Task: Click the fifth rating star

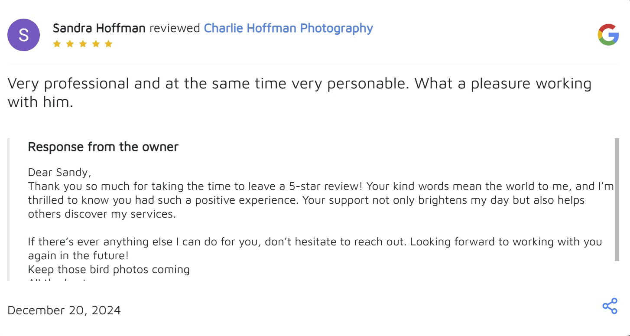Action: click(x=109, y=44)
